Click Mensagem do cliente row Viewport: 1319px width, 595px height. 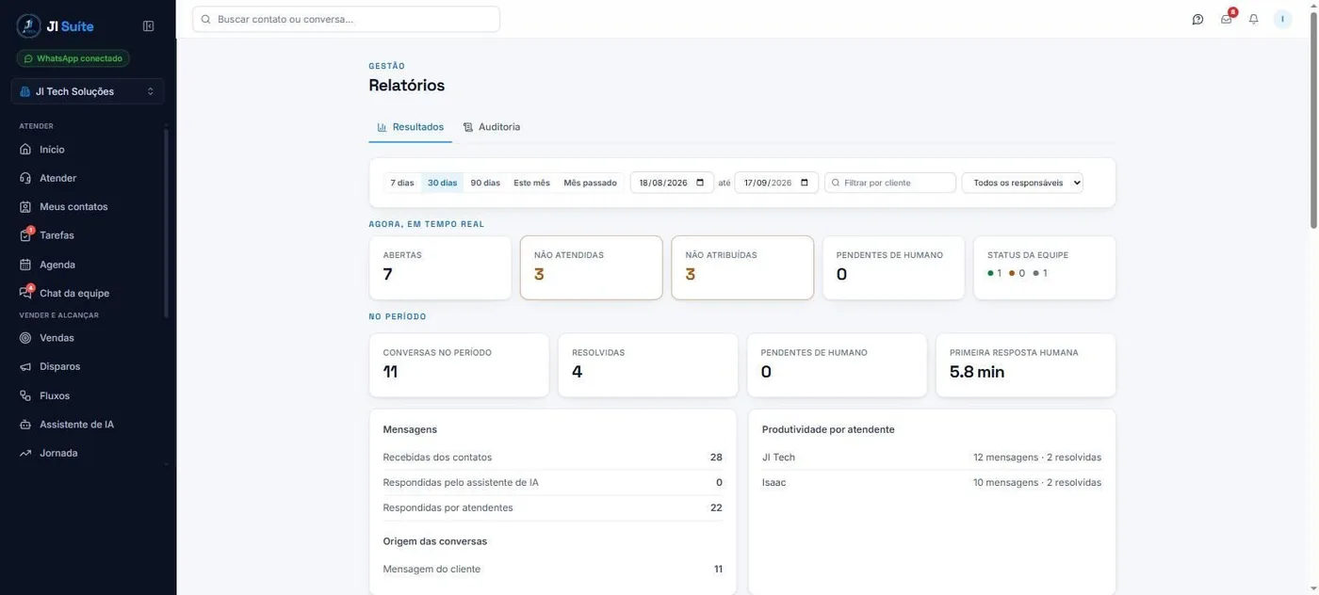(x=553, y=570)
